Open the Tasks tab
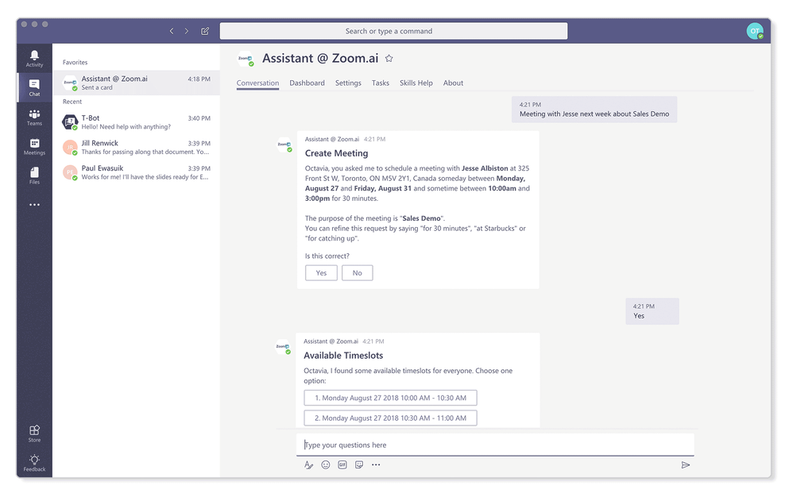This screenshot has height=497, width=793. coord(381,83)
